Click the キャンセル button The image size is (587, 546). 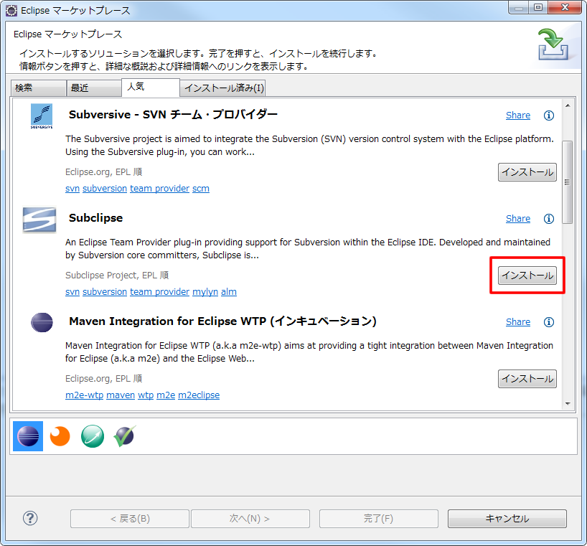(x=507, y=519)
